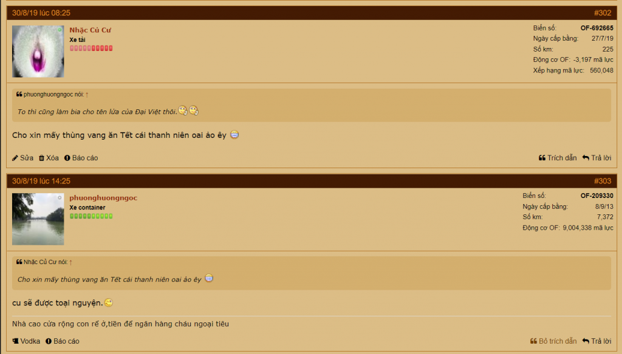Click the Xóa trash icon in post 302
This screenshot has width=622, height=354.
41,158
